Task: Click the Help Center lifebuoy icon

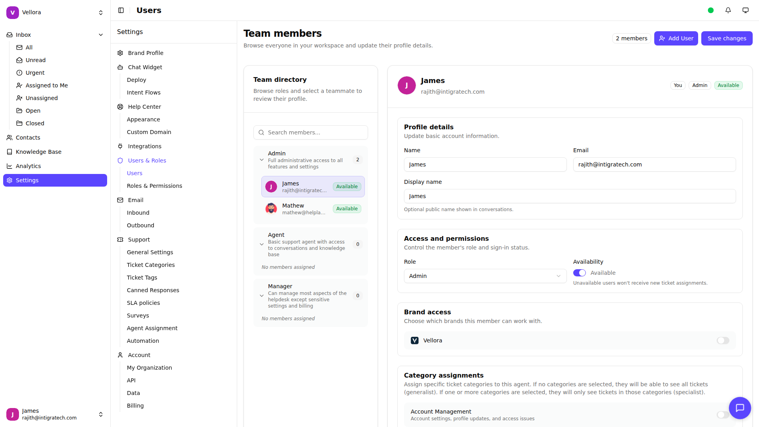Action: click(120, 107)
